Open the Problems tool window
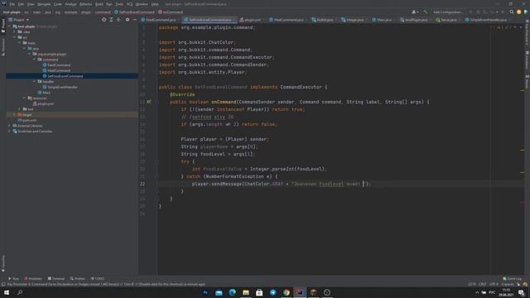Viewport: 530px width, 298px height. click(33, 279)
